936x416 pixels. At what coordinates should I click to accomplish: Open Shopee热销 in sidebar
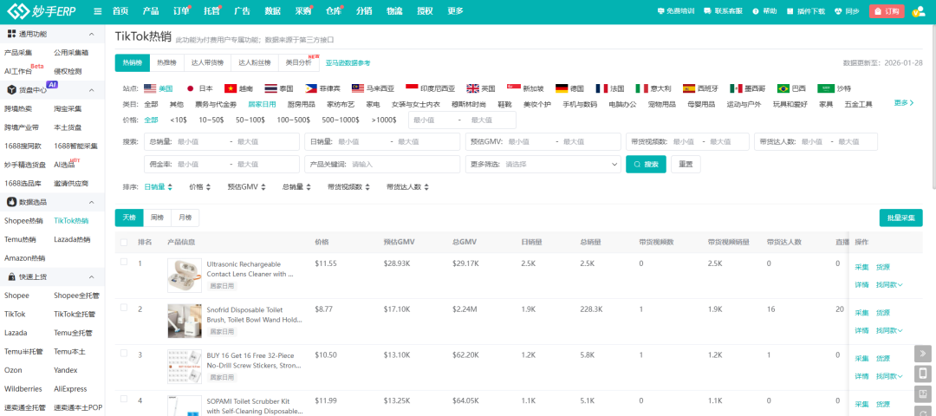(x=24, y=221)
